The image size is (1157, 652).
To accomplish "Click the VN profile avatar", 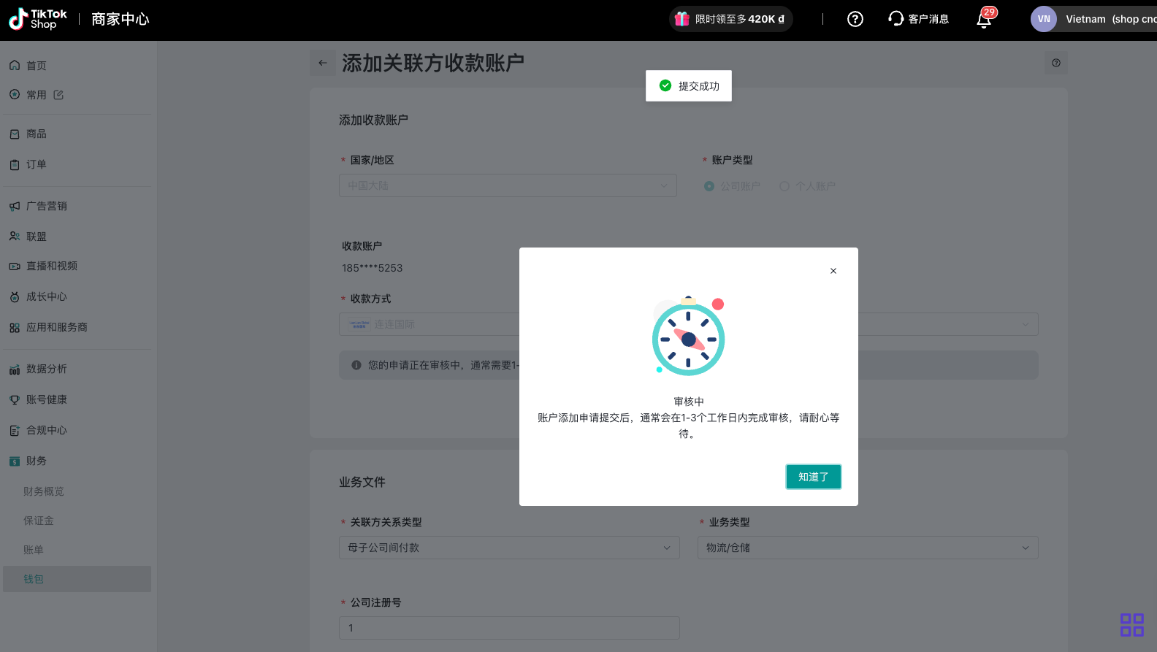I will (1043, 19).
